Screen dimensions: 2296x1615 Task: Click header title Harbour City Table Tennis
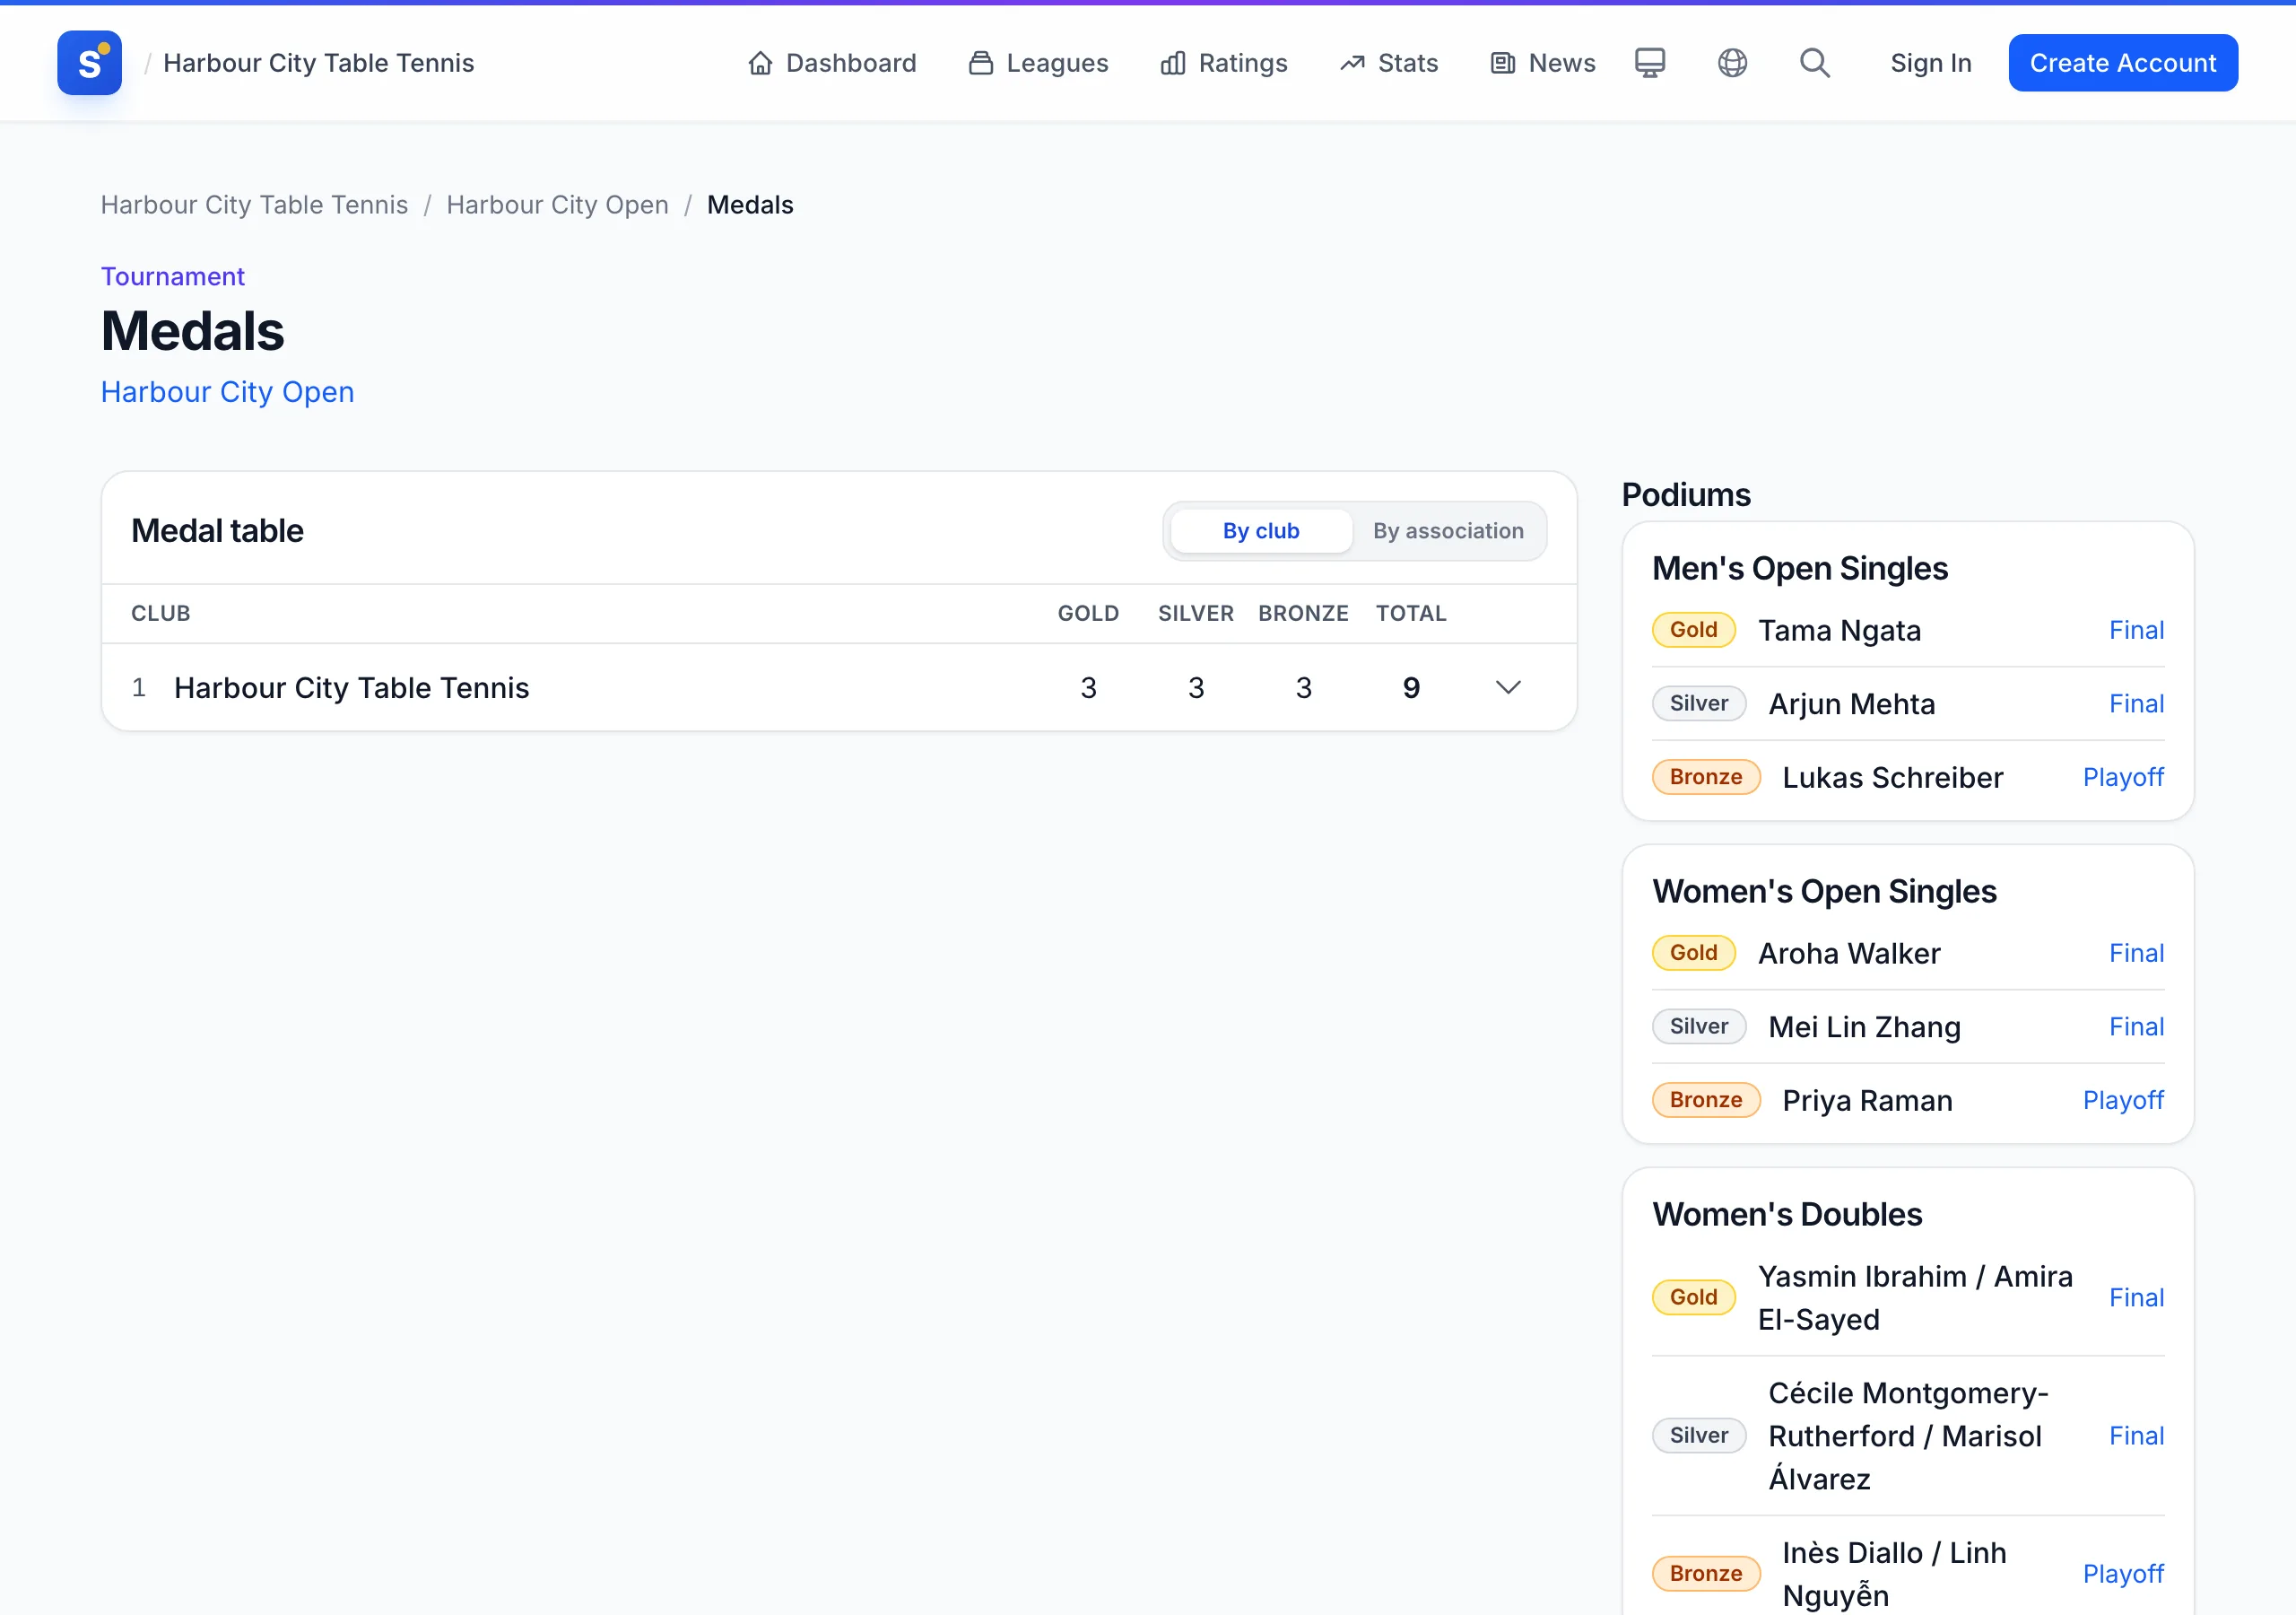pyautogui.click(x=319, y=63)
